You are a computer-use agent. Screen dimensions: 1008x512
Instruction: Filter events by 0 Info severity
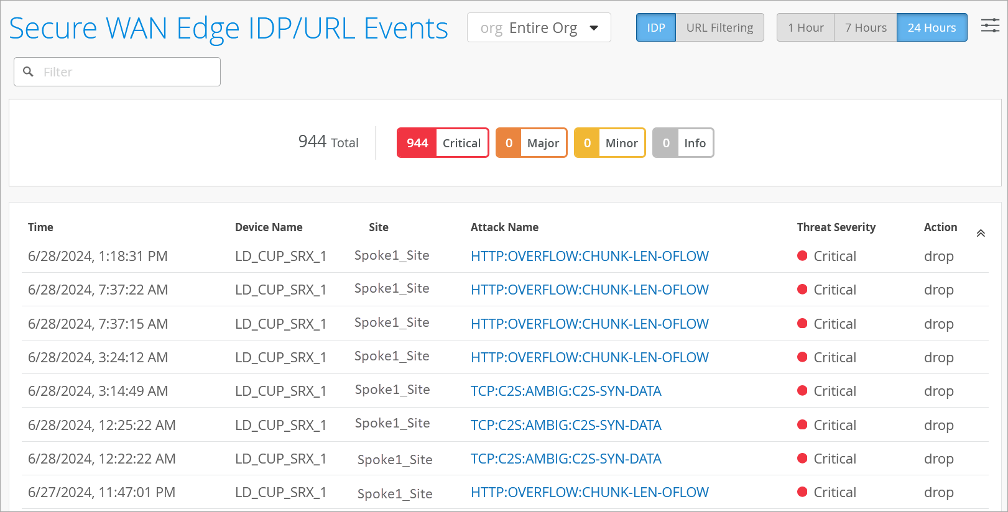coord(683,143)
